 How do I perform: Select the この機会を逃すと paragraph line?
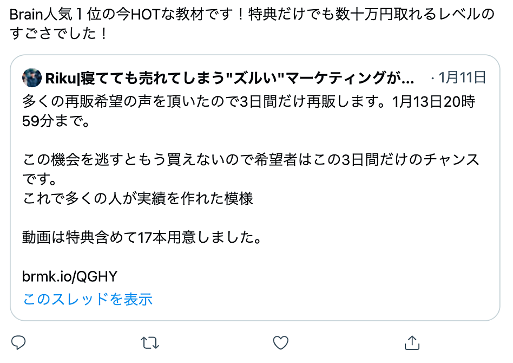point(251,160)
